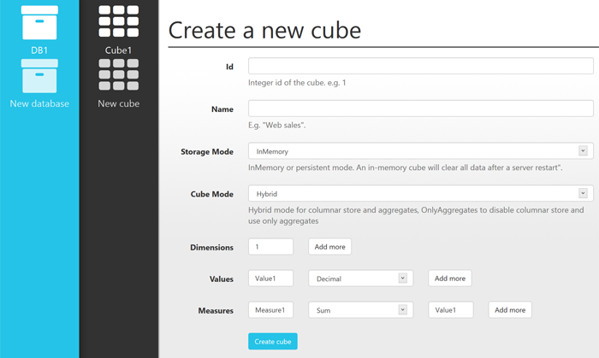Expand the Cube Mode dropdown arrow
599x358 pixels.
tap(583, 193)
